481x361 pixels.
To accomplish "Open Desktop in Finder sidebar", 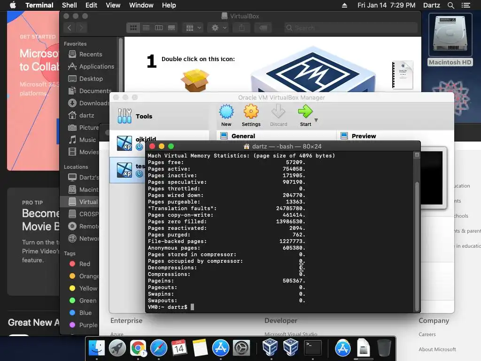I will [85, 78].
